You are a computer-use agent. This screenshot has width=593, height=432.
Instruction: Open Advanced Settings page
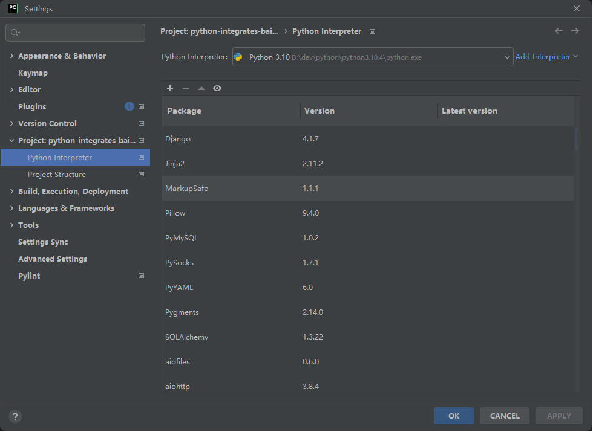[53, 259]
